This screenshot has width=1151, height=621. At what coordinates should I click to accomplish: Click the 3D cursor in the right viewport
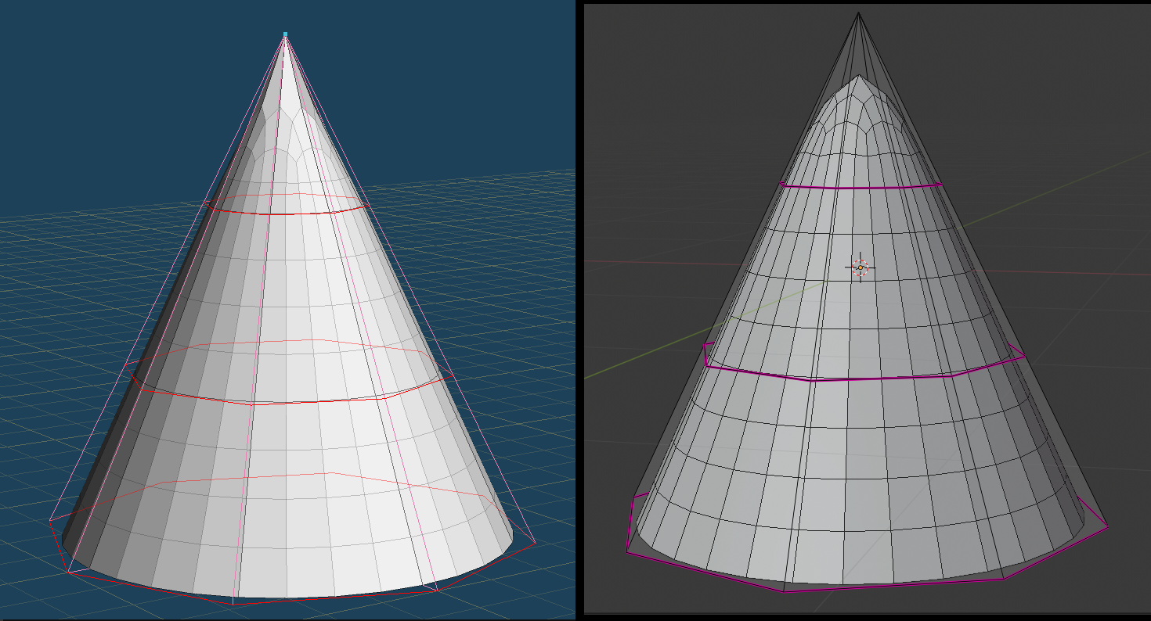pos(860,267)
